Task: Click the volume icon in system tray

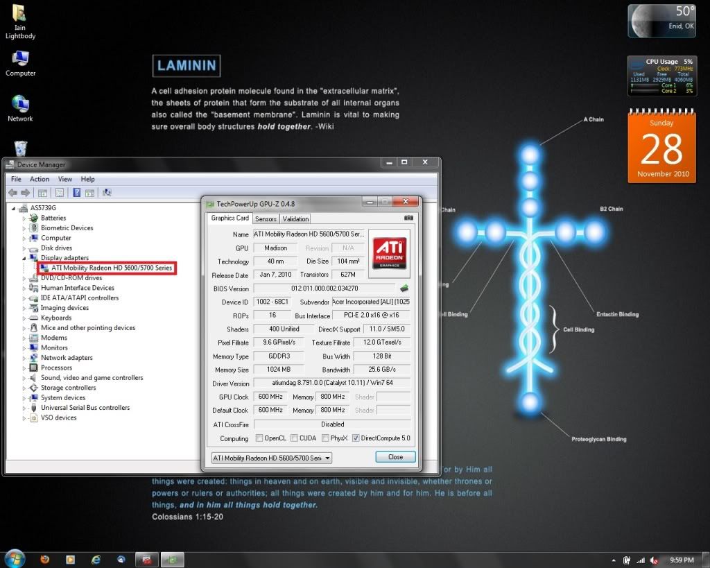Action: tap(653, 560)
